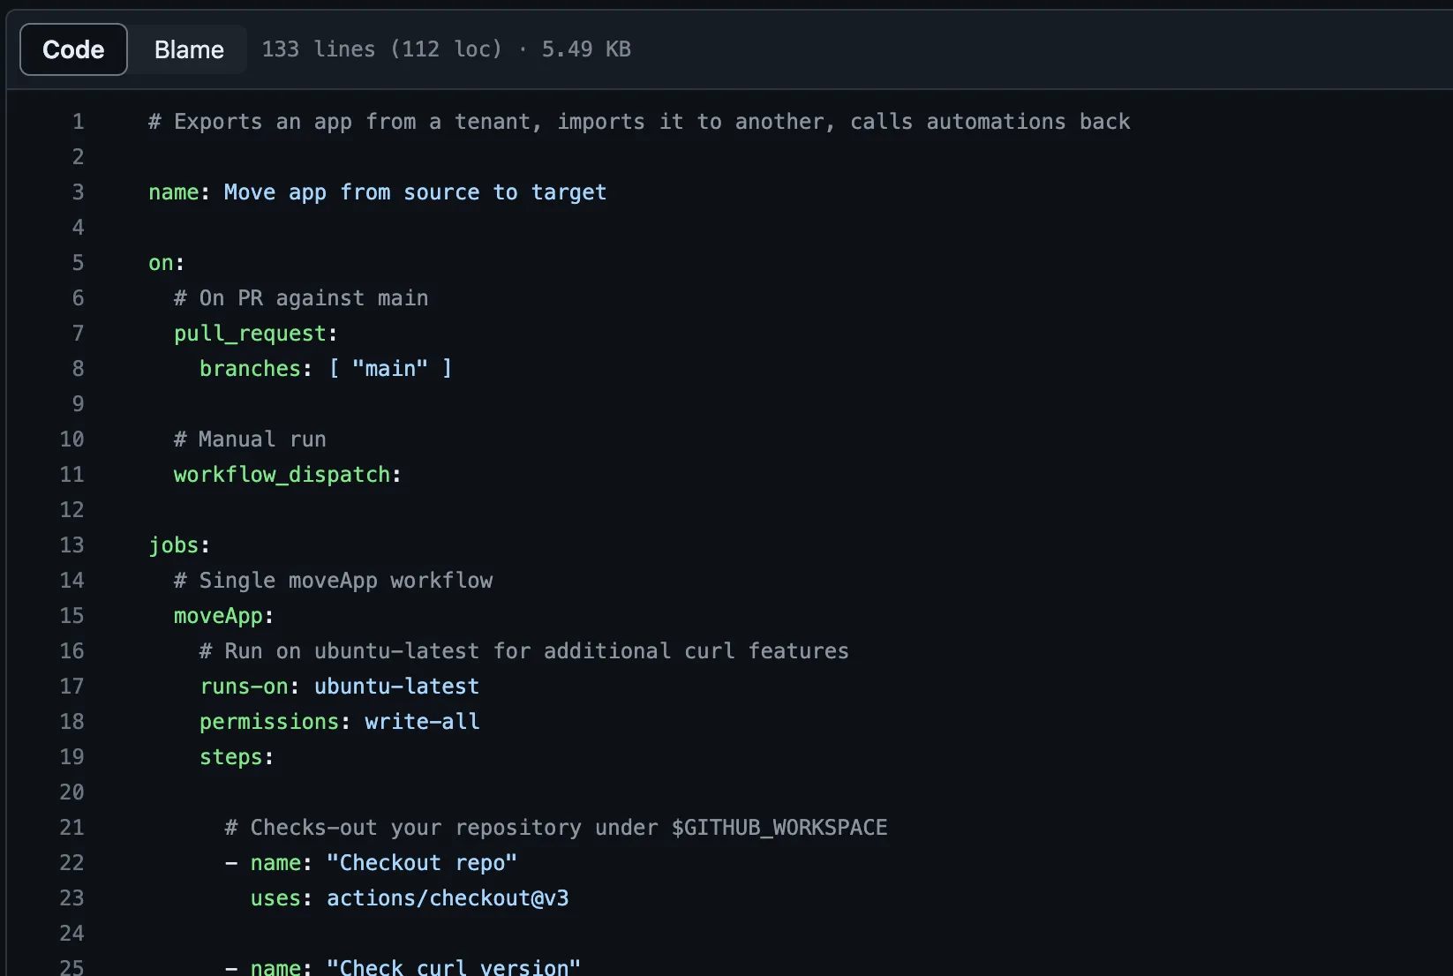Click line number 13 beside jobs:
The height and width of the screenshot is (976, 1453).
click(x=72, y=544)
